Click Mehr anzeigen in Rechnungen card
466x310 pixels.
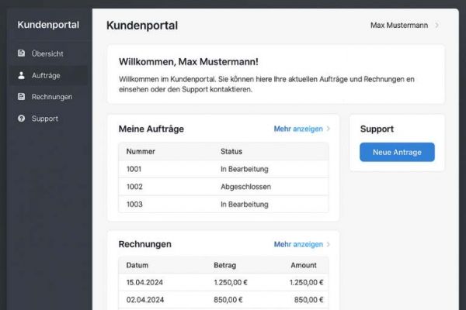click(x=298, y=244)
